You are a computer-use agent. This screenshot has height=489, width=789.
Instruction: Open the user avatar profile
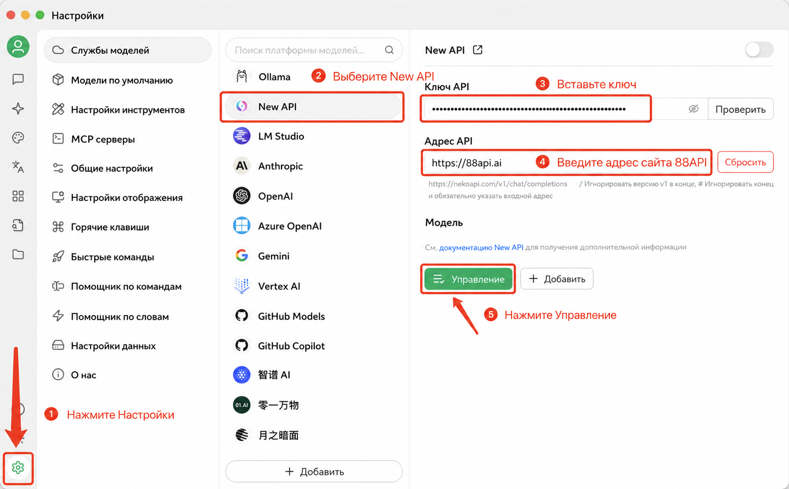18,47
